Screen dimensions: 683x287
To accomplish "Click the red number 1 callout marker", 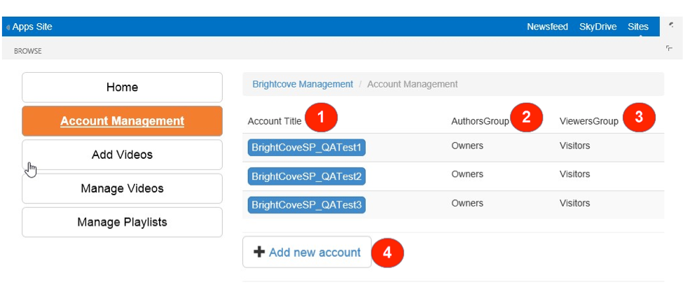I will [321, 118].
